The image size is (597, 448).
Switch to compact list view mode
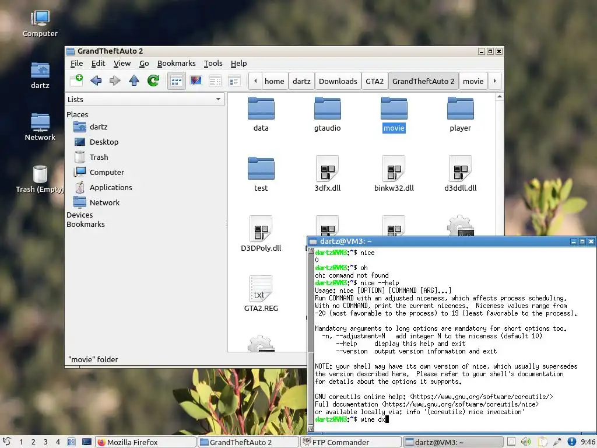coord(215,80)
